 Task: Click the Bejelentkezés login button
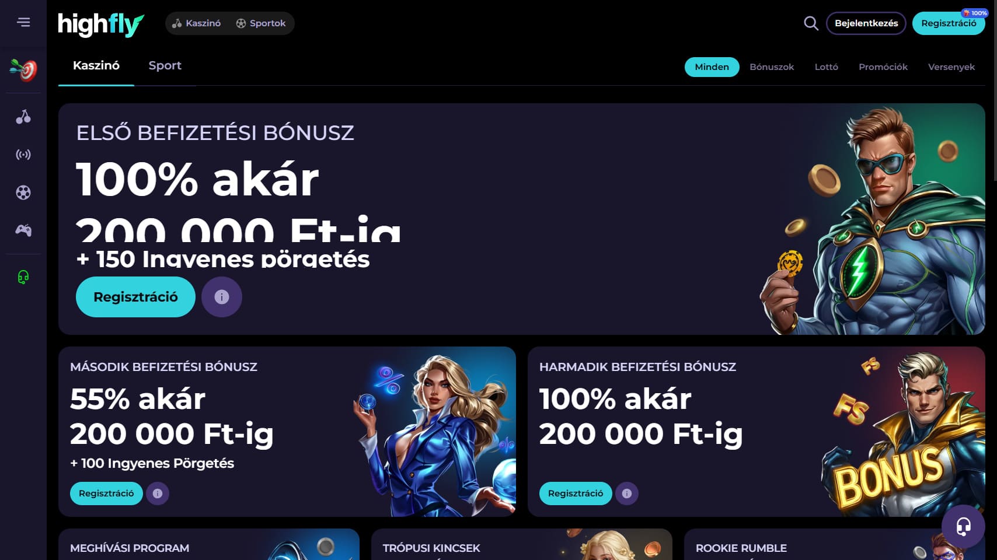(866, 23)
